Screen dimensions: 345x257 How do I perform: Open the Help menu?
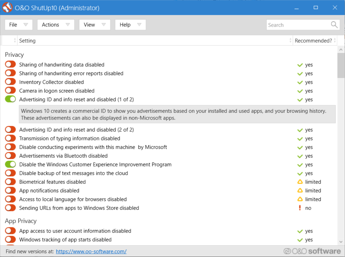(130, 25)
